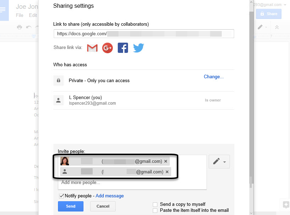This screenshot has width=290, height=215.
Task: Click the Cancel button
Action: (x=103, y=206)
